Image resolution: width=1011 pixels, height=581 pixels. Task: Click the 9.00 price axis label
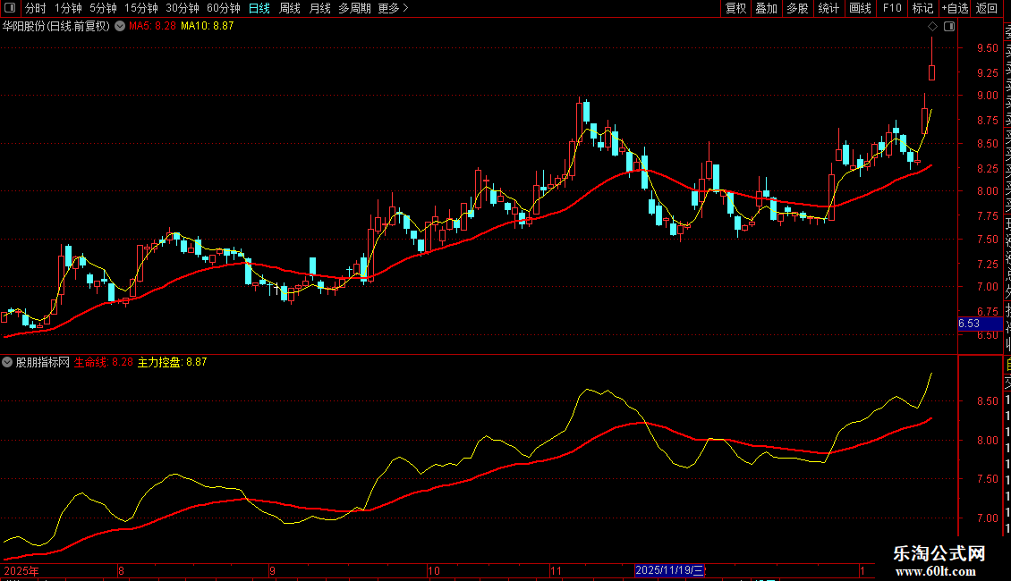tap(987, 96)
